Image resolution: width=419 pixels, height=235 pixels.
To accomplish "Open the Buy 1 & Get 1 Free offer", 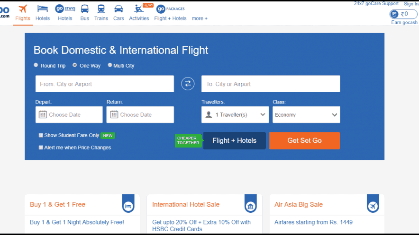I will click(x=57, y=204).
